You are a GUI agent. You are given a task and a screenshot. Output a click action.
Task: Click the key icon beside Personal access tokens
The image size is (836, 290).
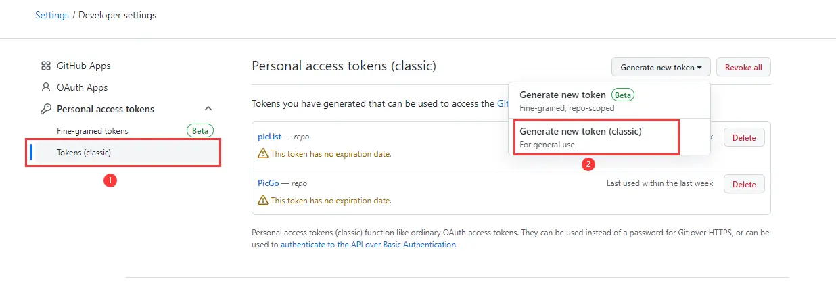click(x=46, y=109)
